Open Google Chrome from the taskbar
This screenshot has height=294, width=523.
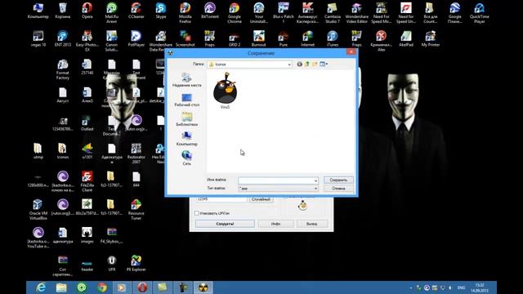pos(102,287)
